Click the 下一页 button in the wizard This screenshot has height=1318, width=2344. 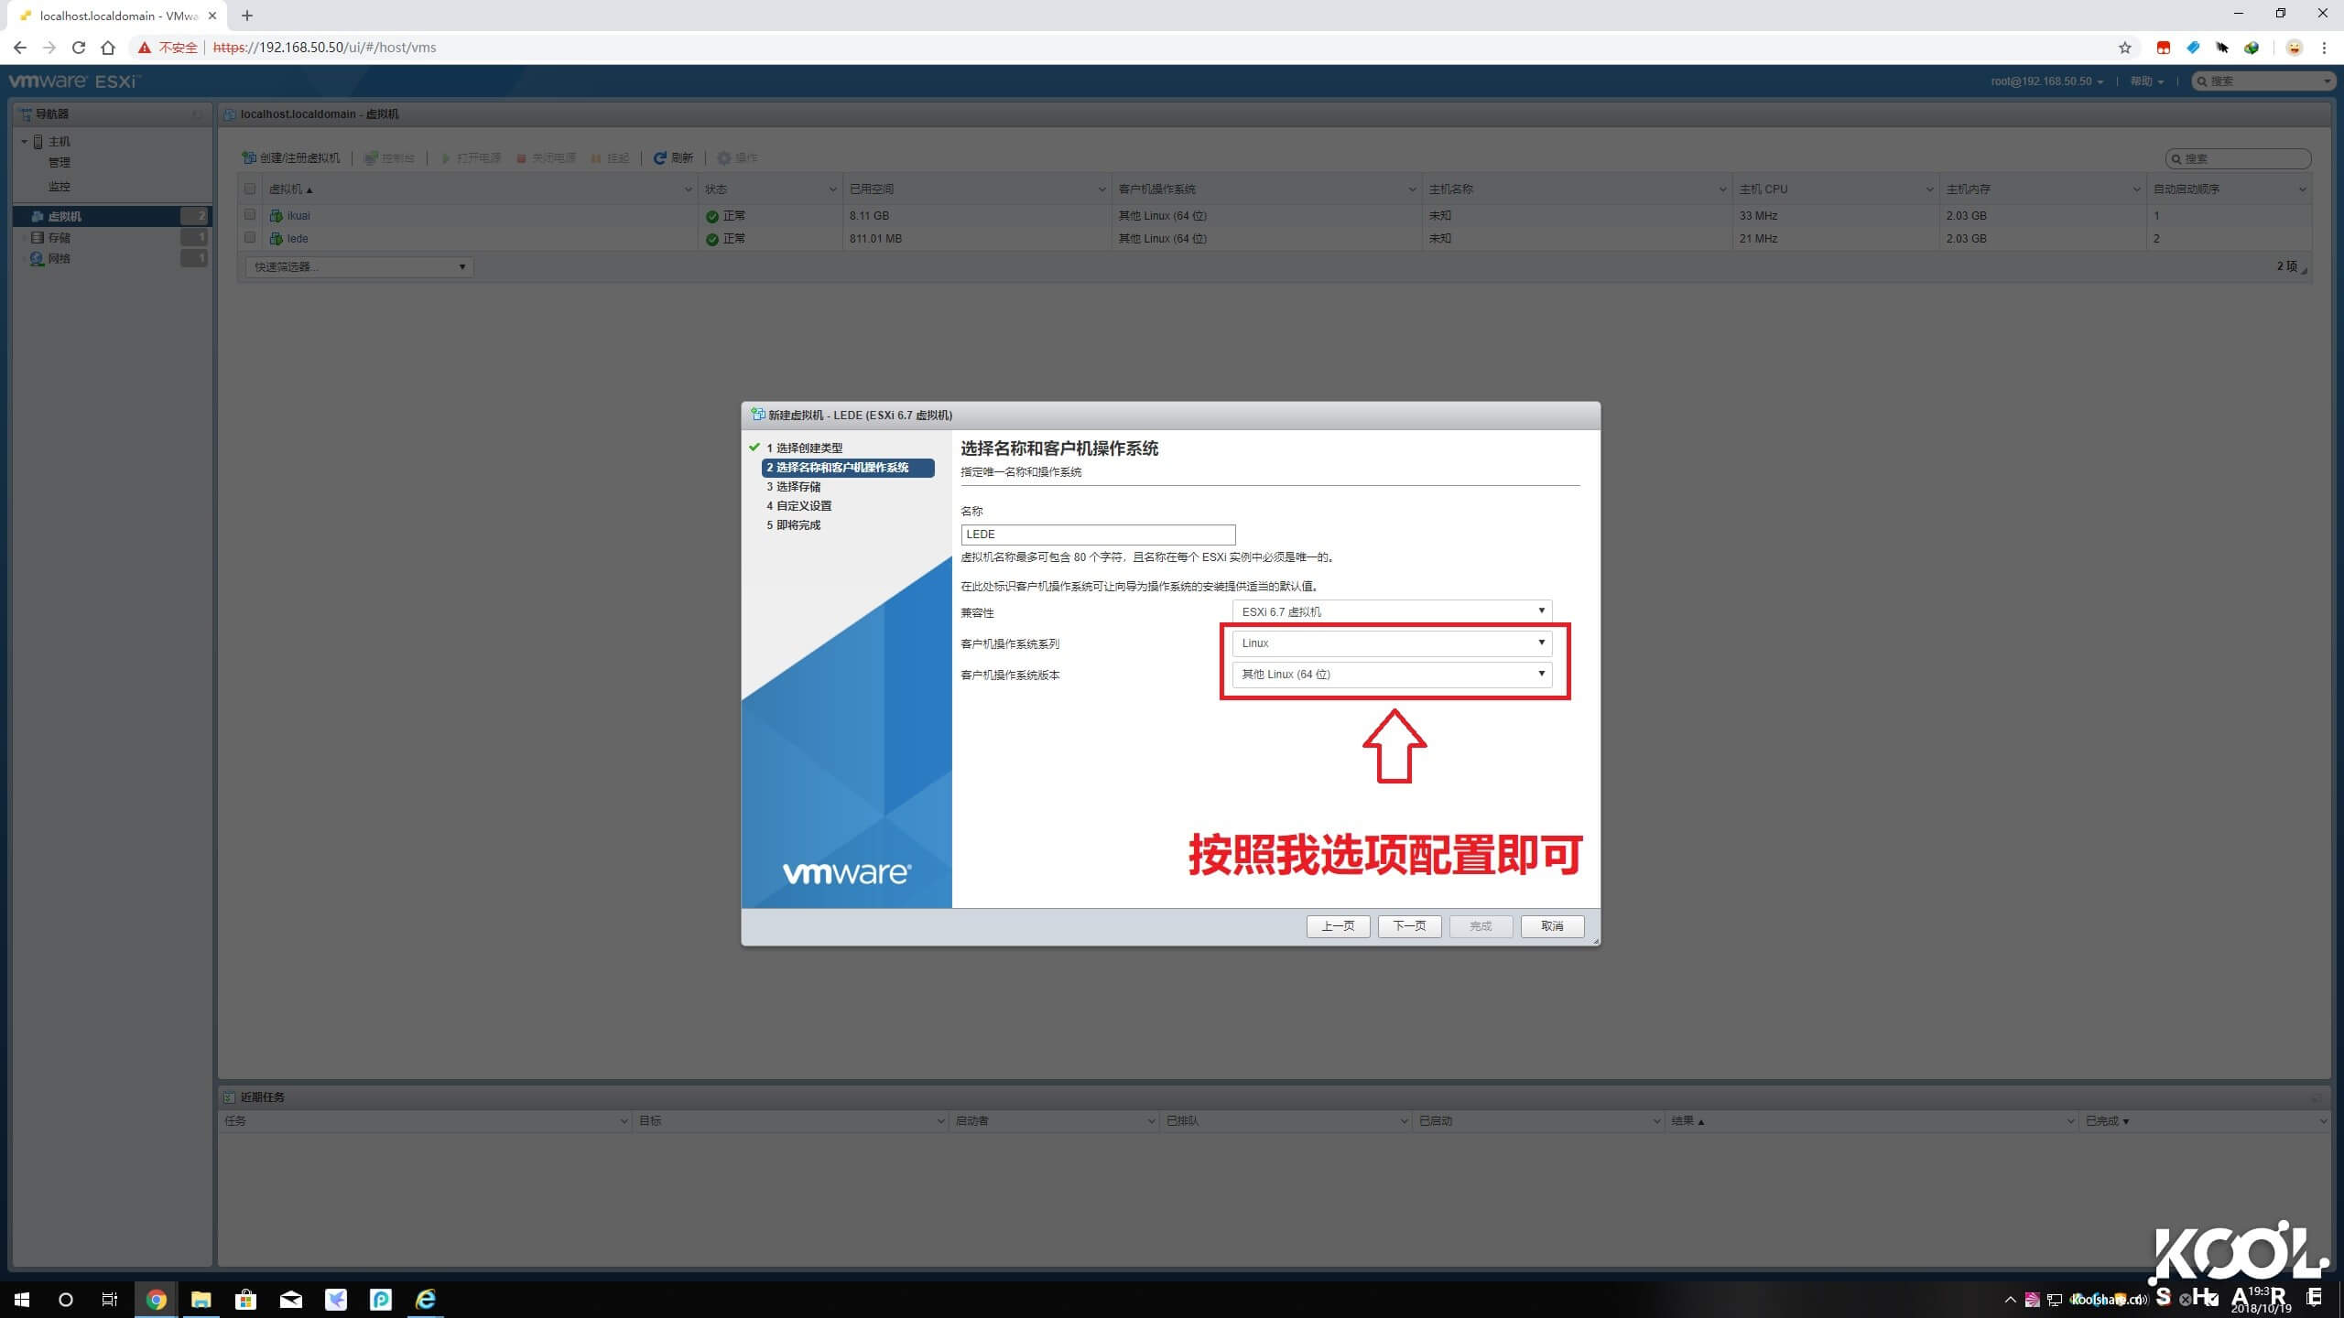tap(1408, 925)
